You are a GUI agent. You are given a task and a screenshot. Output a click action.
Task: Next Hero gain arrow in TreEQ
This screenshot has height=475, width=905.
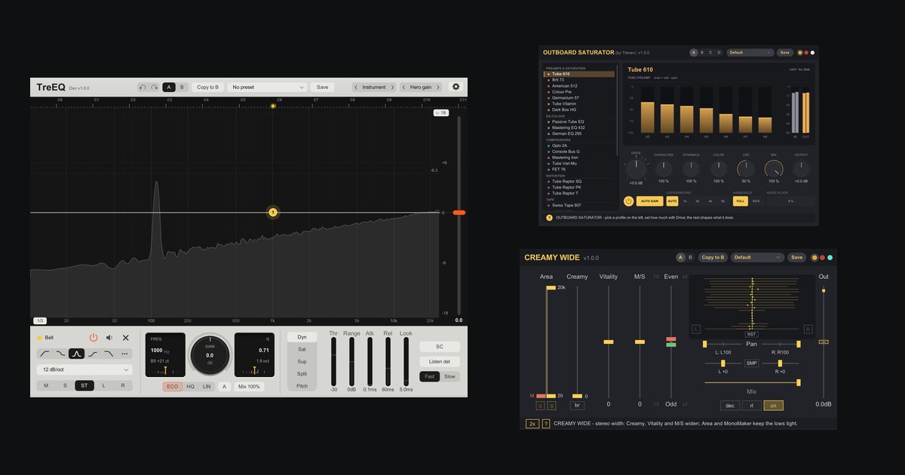(439, 87)
